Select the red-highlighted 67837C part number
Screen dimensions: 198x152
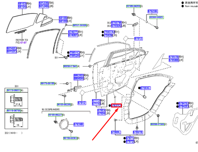click(x=116, y=106)
